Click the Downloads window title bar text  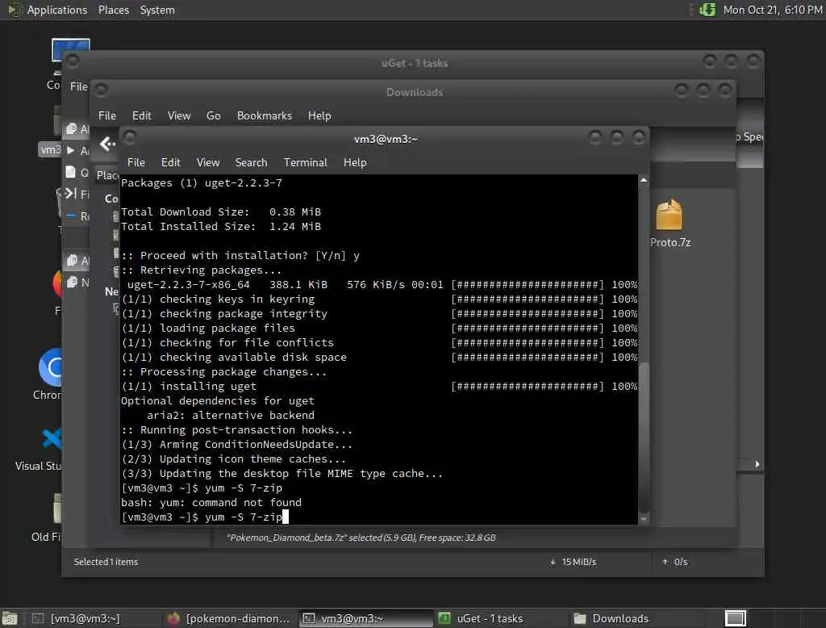(415, 92)
